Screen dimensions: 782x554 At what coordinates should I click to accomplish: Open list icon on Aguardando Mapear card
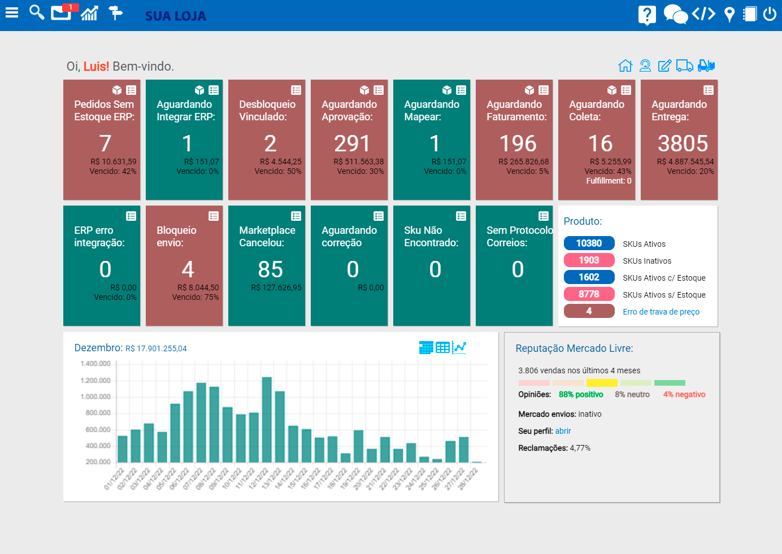pos(461,90)
